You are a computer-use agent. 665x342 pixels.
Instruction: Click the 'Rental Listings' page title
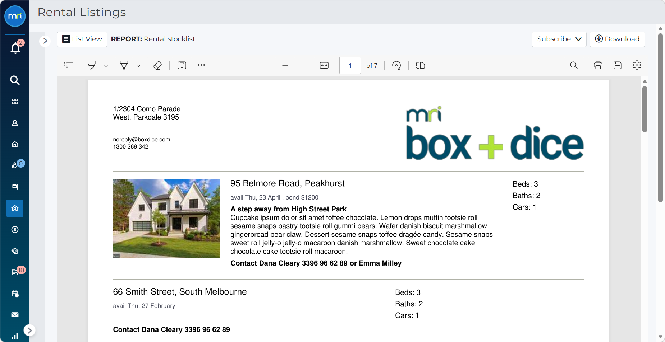82,12
